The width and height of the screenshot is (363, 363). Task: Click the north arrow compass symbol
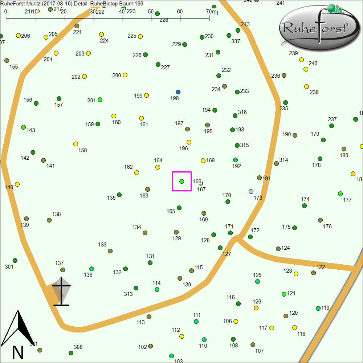point(18,333)
